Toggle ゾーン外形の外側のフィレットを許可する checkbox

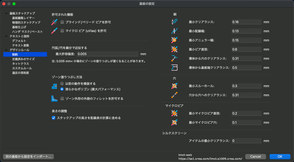pos(62,99)
